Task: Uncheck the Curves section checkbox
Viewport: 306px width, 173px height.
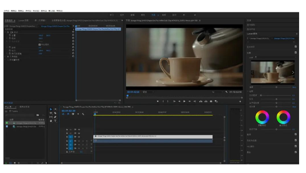Action: coord(296,134)
